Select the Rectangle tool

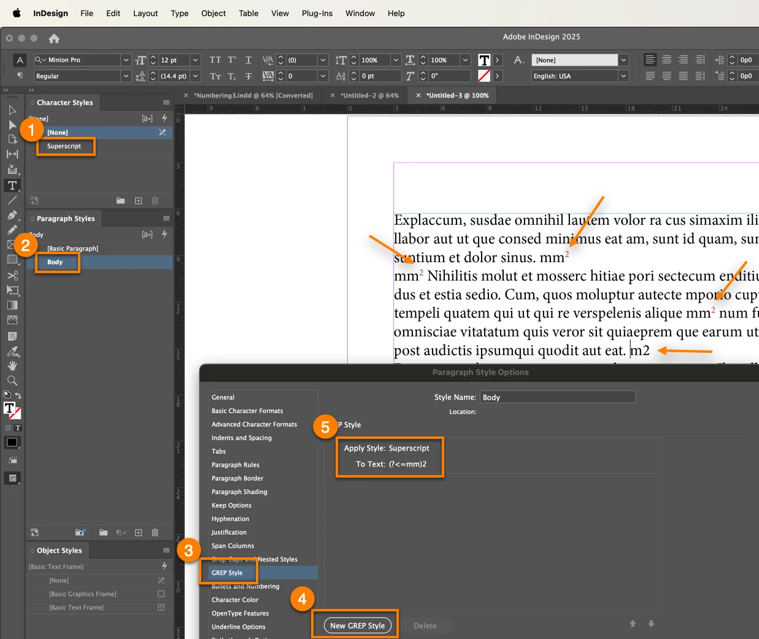(12, 260)
